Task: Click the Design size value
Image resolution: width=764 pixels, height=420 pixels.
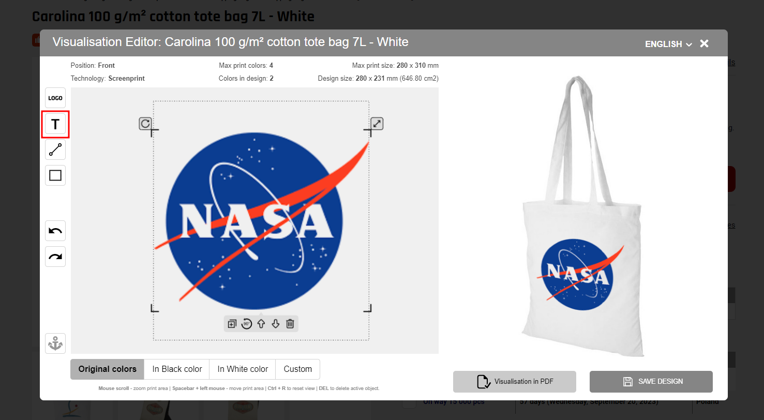Action: (x=397, y=79)
